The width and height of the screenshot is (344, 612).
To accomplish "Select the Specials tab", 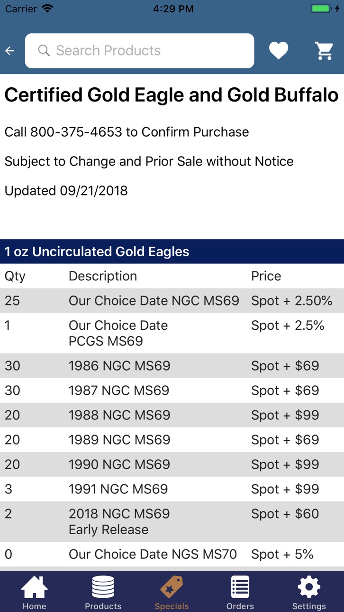I will coord(172,593).
